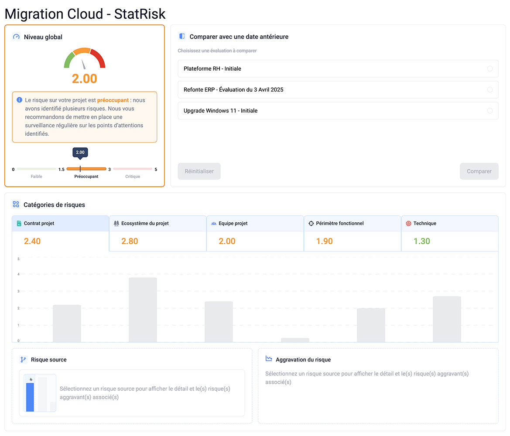Click the Catégories de risques grid icon
Screen dimensions: 510x436
coord(16,204)
